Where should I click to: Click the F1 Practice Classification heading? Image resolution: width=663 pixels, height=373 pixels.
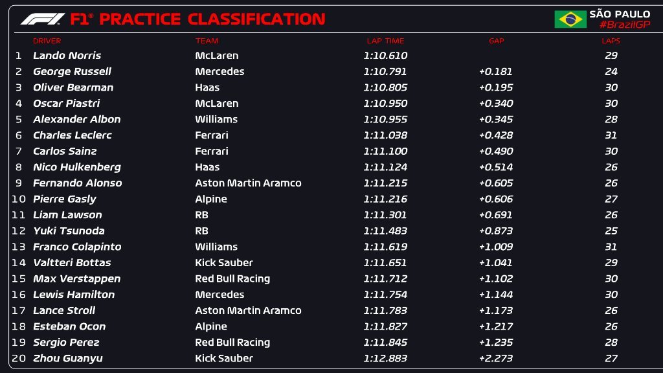(x=197, y=19)
